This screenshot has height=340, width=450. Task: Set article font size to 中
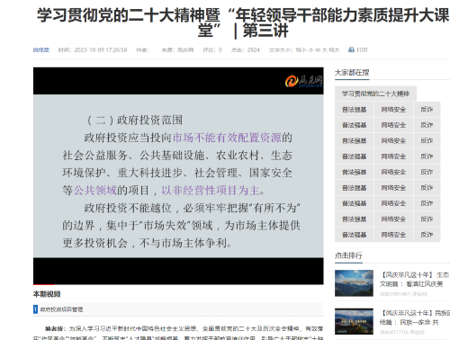318,49
